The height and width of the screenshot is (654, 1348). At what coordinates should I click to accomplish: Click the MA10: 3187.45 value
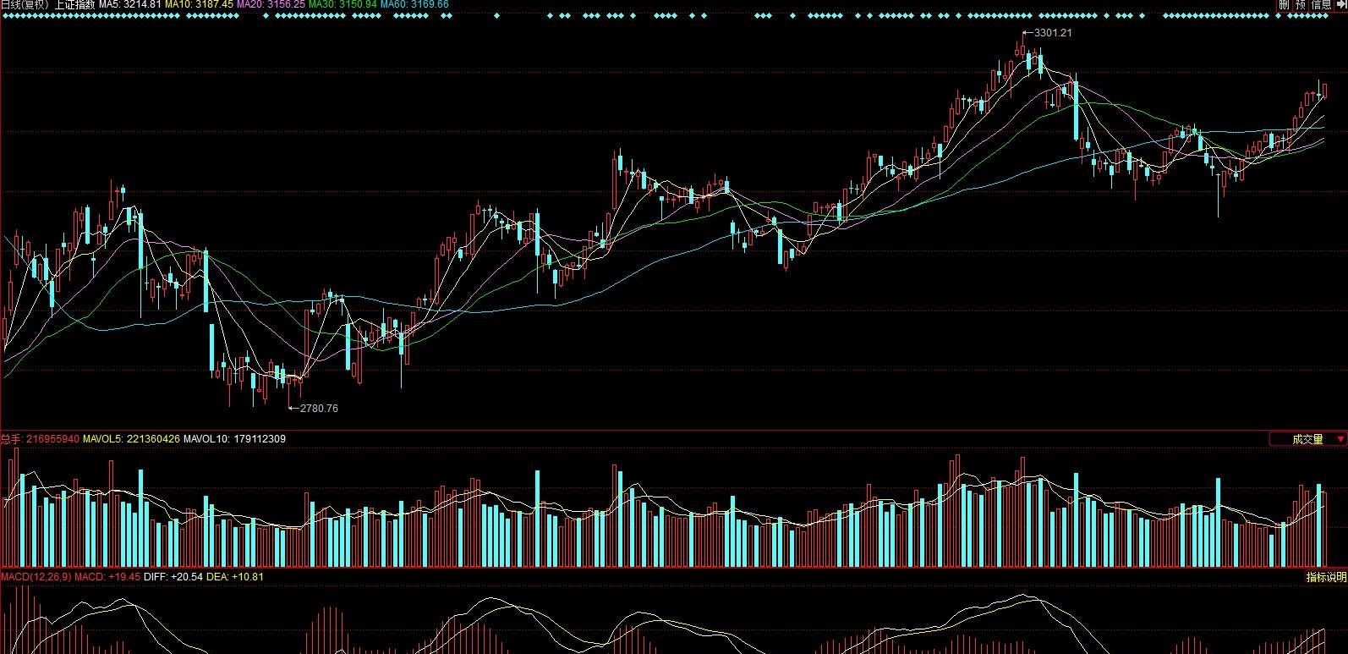point(199,4)
